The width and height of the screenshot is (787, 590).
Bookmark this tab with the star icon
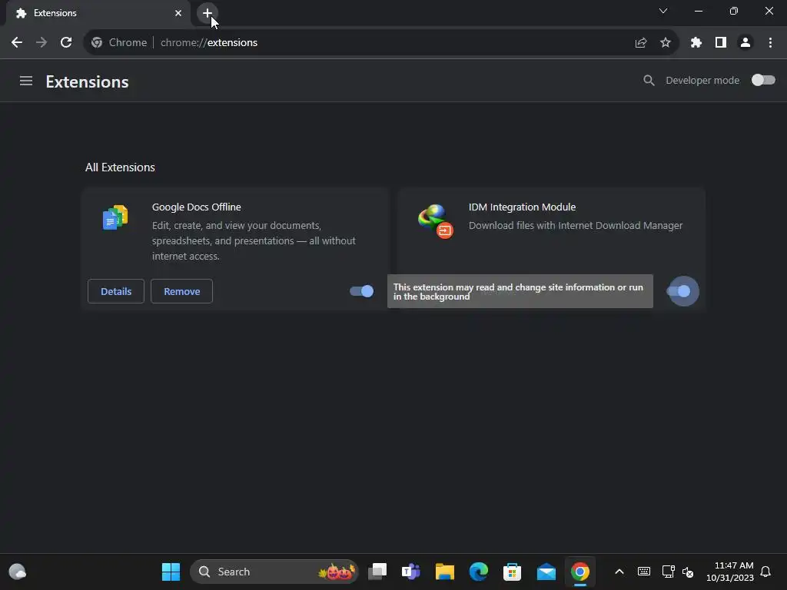coord(666,43)
